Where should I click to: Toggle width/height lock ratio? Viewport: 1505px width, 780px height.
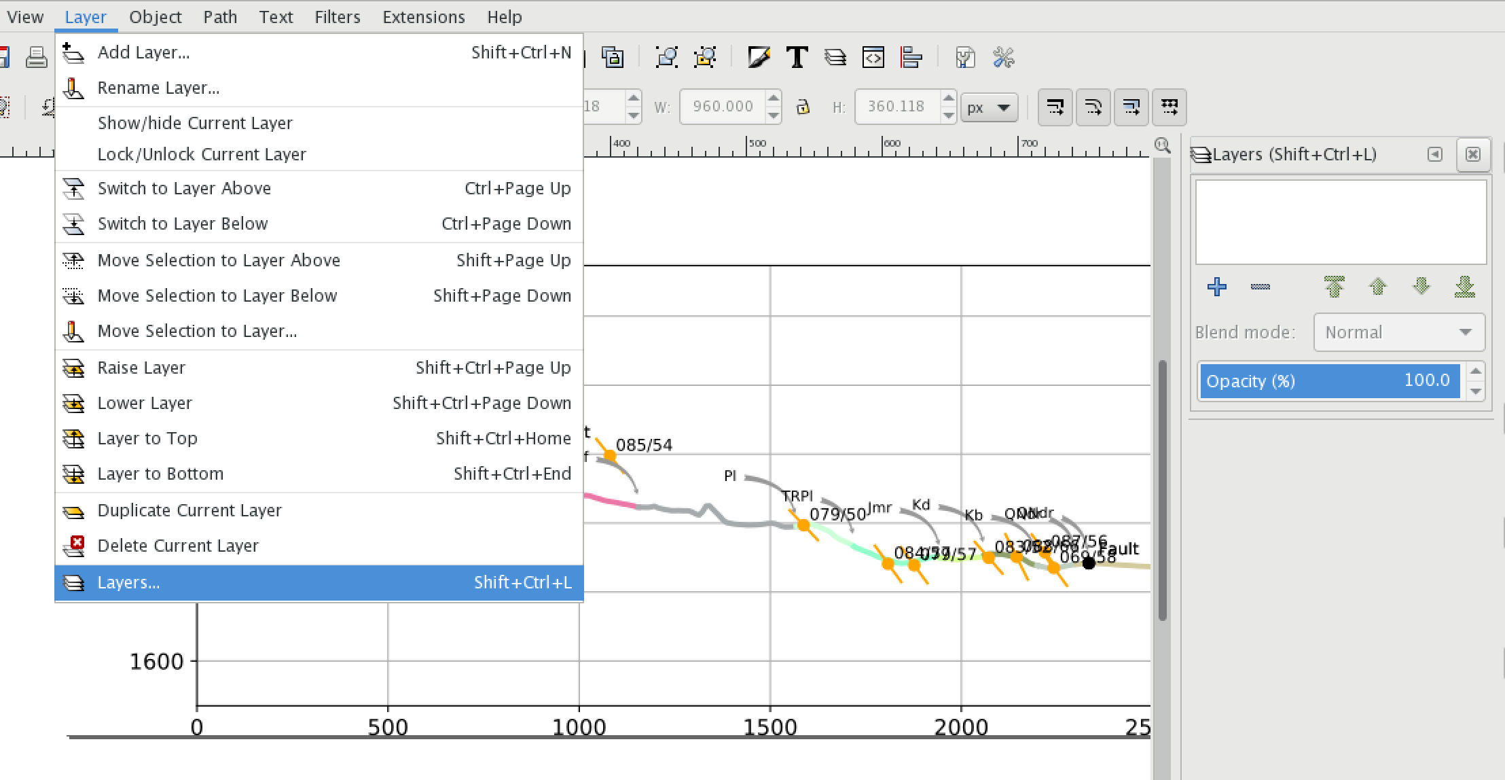[803, 107]
